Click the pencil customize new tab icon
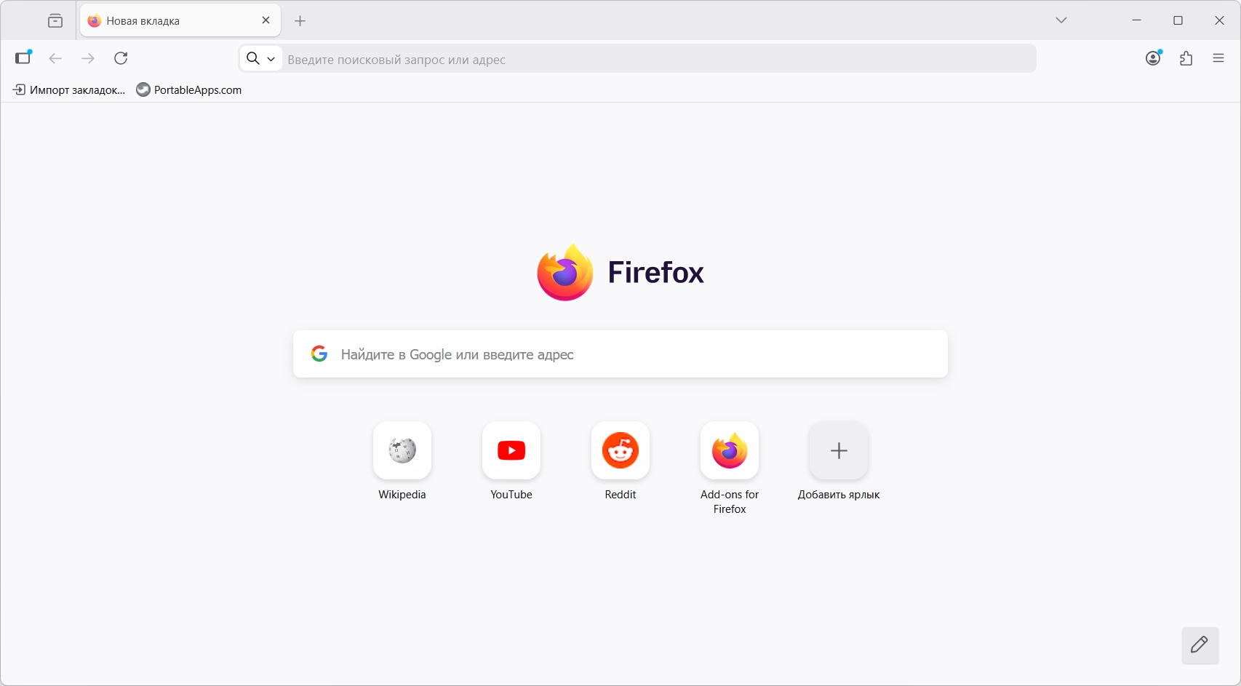Screen dimensions: 1241x686 pos(1200,645)
